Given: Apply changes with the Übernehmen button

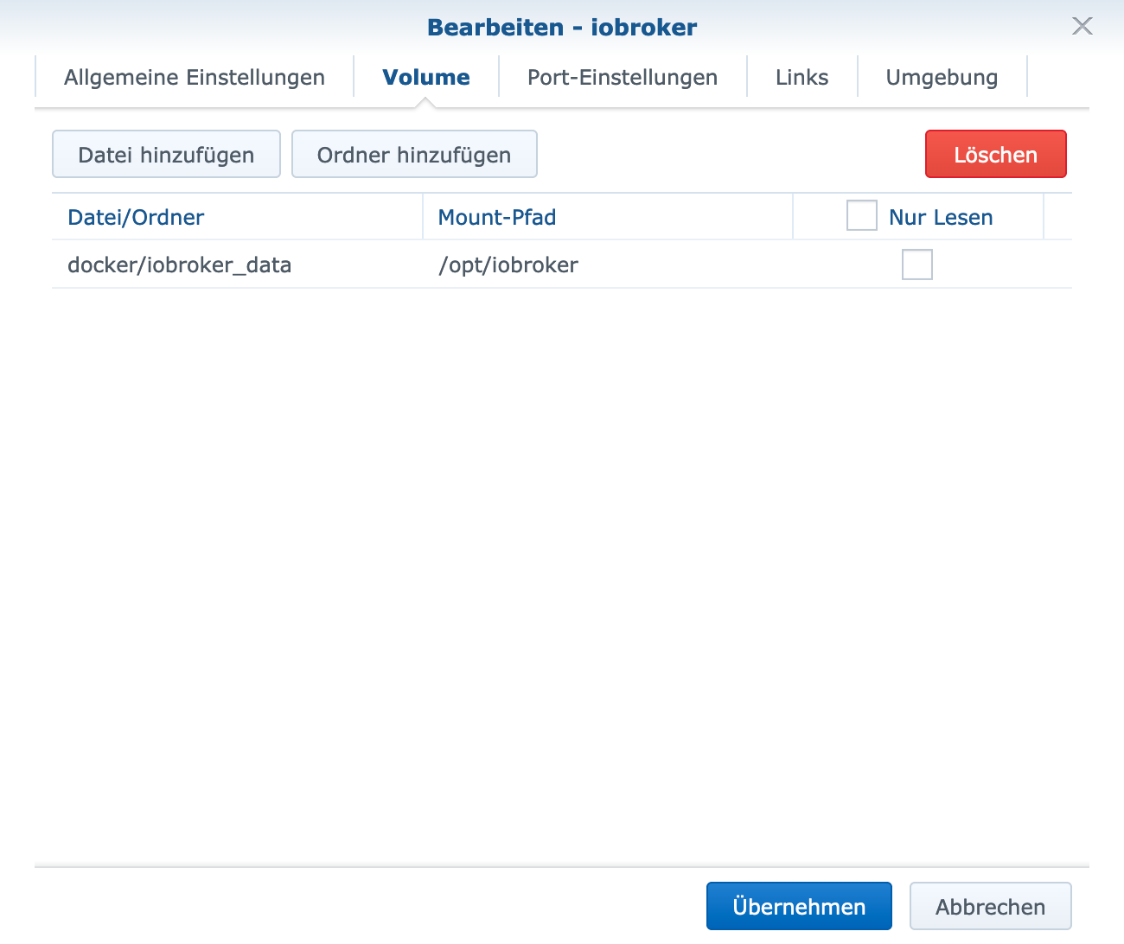Looking at the screenshot, I should click(x=799, y=906).
